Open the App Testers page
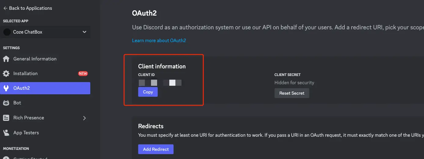The height and width of the screenshot is (159, 424). pos(26,133)
